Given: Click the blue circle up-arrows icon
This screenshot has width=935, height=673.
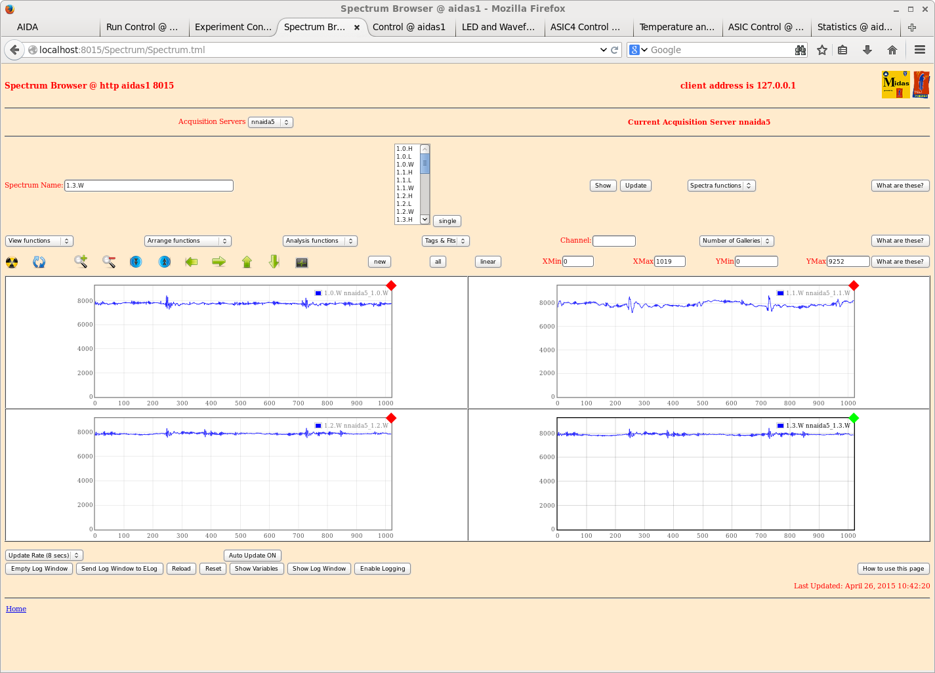Looking at the screenshot, I should pyautogui.click(x=165, y=262).
